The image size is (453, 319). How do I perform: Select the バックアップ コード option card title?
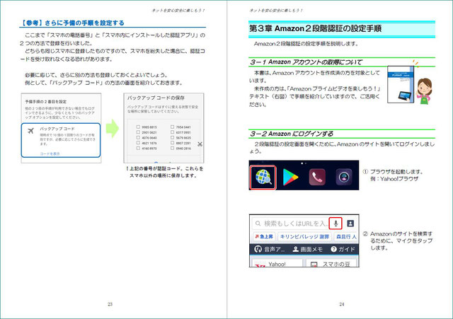point(57,129)
